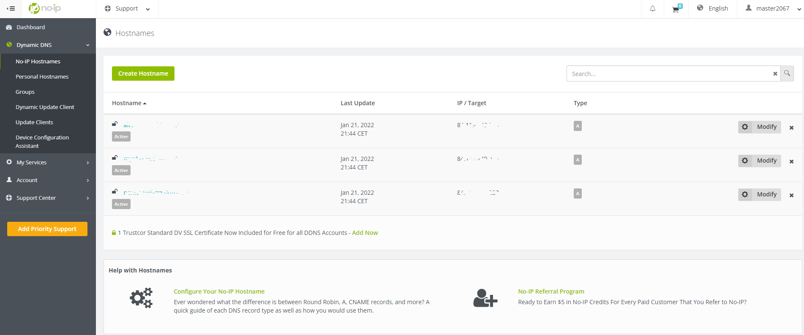Click Add Priority Support button
The height and width of the screenshot is (335, 804).
click(47, 229)
